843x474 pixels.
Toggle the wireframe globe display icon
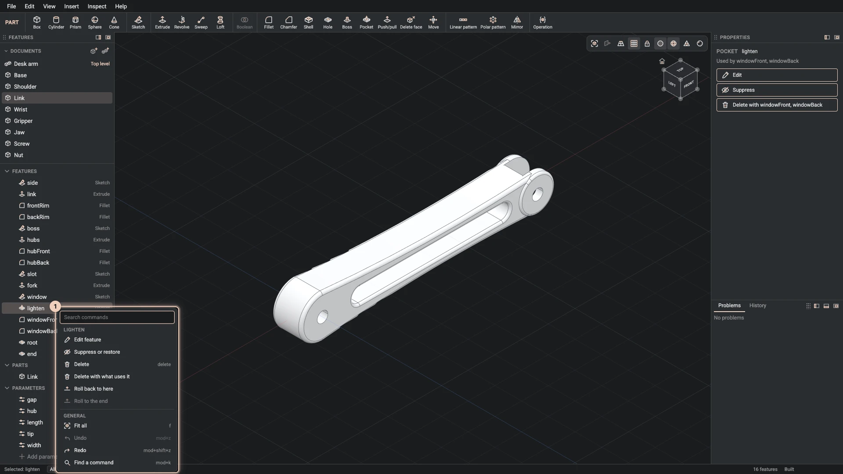point(674,43)
